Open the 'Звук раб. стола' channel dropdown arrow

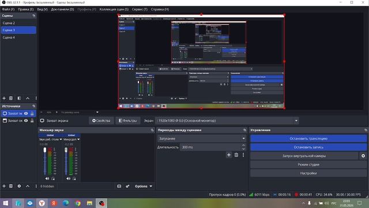[61, 139]
